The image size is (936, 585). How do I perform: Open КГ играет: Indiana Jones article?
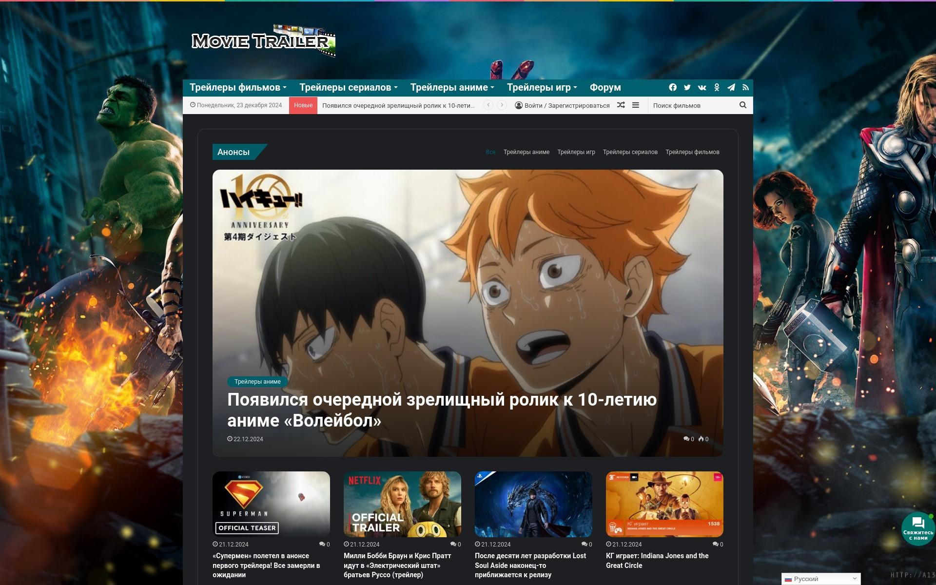(x=657, y=561)
